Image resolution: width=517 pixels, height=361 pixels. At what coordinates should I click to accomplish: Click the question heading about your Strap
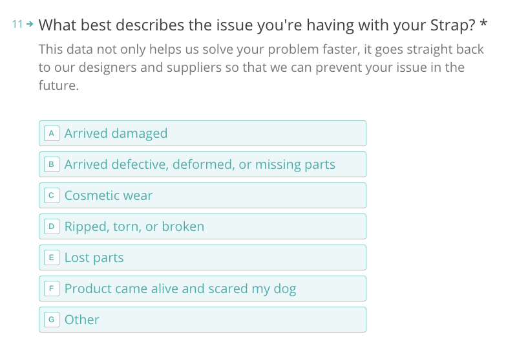click(x=257, y=26)
